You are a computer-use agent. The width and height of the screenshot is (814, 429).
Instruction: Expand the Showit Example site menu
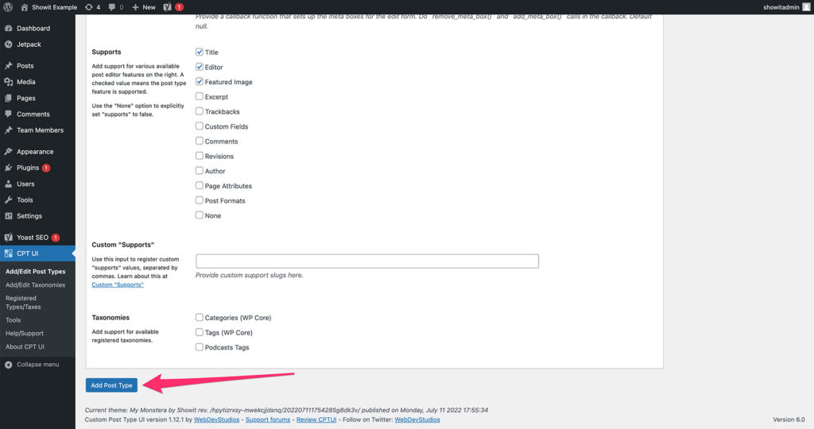(48, 7)
